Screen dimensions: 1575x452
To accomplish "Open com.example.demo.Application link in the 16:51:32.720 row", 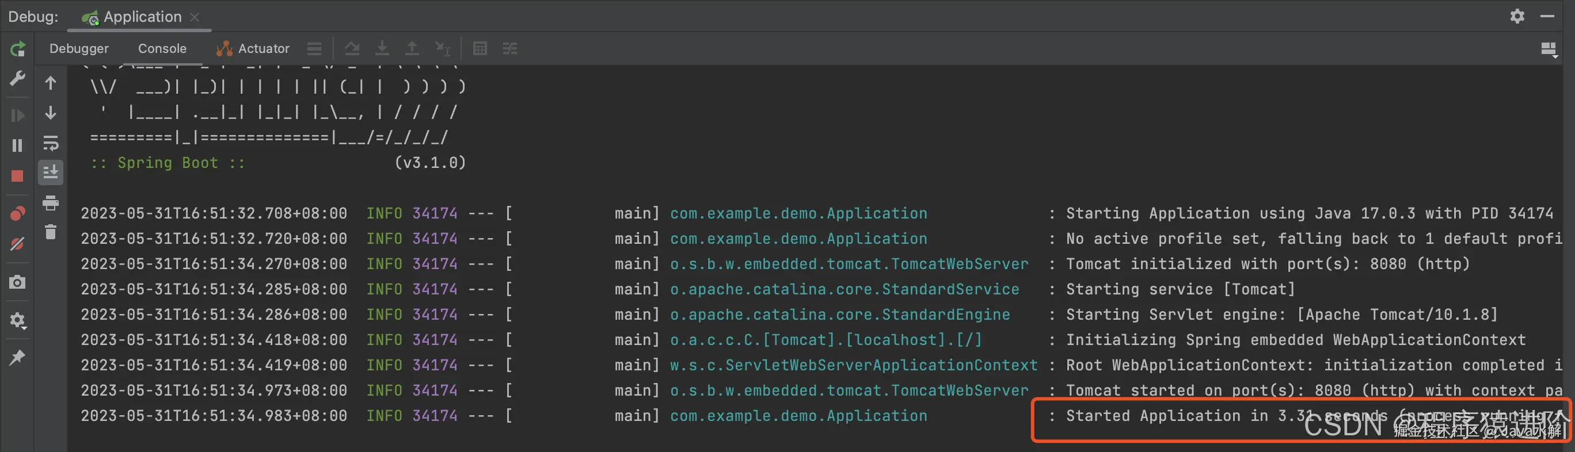I will [798, 238].
